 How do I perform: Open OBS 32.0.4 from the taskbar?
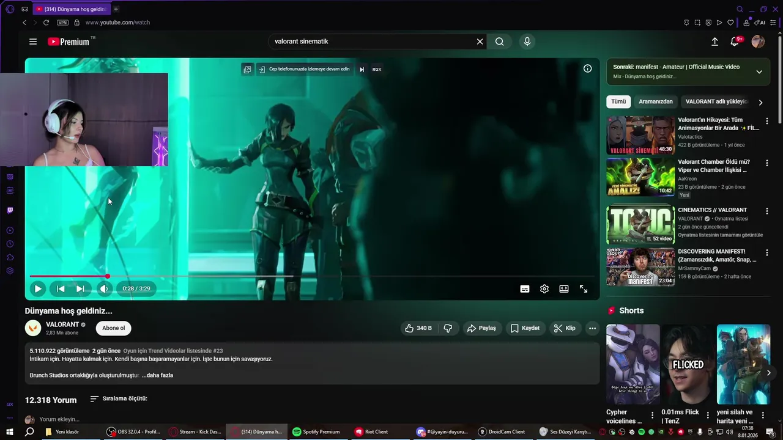point(133,431)
